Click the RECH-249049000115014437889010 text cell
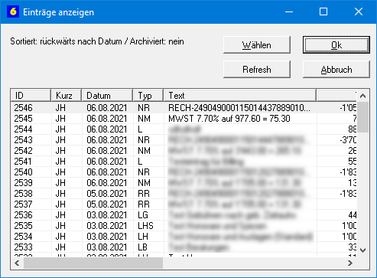 [239, 108]
